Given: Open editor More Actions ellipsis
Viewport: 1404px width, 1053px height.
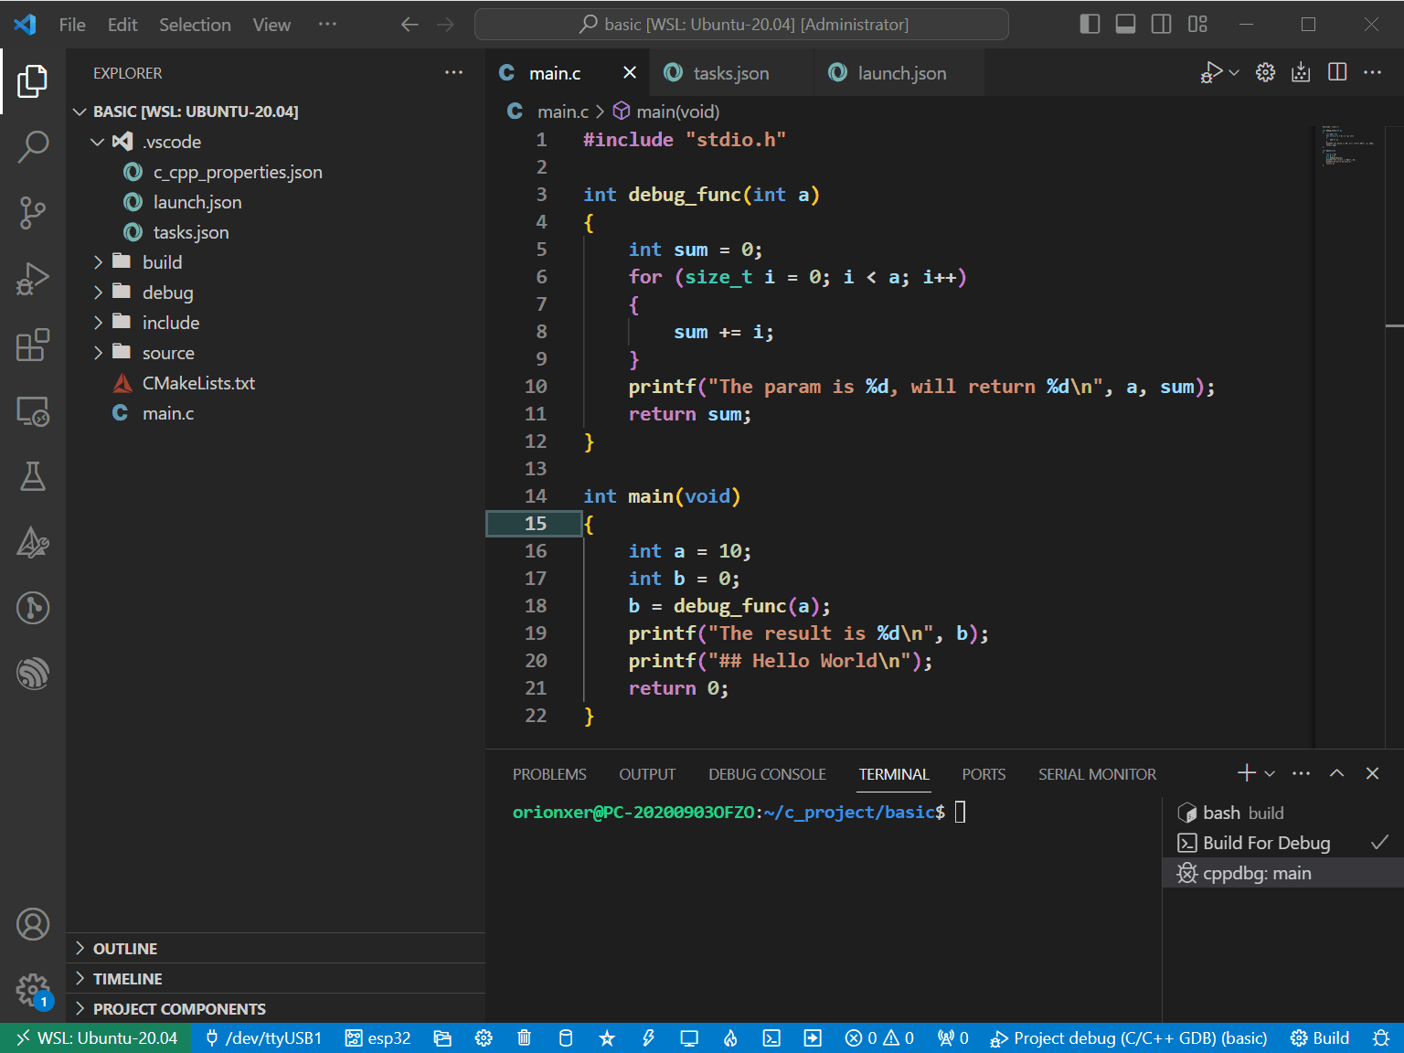Looking at the screenshot, I should 1372,72.
